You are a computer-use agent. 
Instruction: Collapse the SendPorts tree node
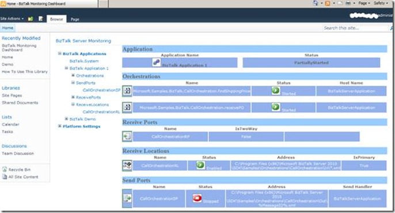click(73, 83)
